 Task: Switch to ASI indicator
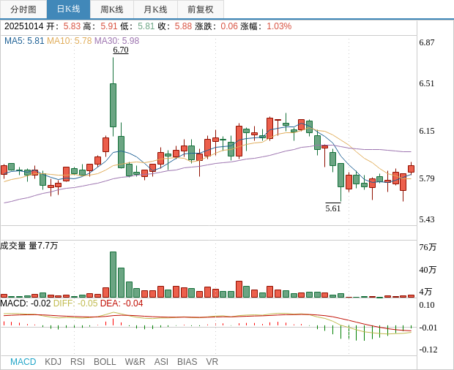coord(161,362)
